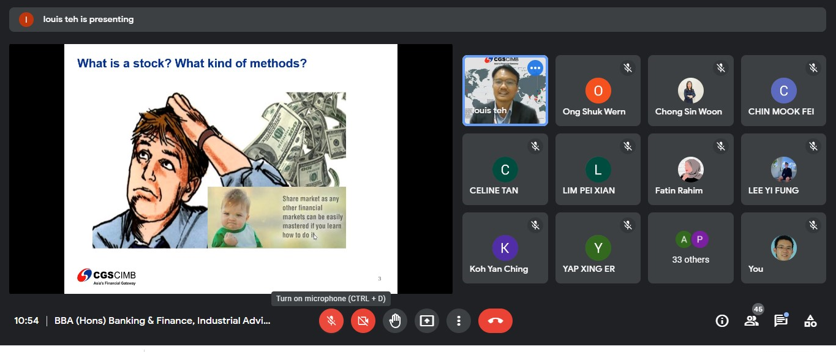Viewport: 836px width, 352px height.
Task: Show the participants list (45 people)
Action: tap(751, 321)
